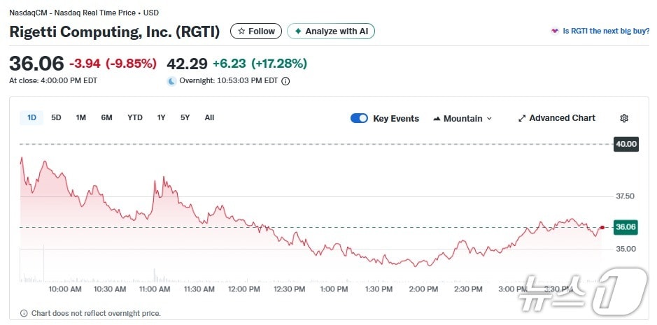Click the info icon in chart footnote
657x325 pixels.
24,313
